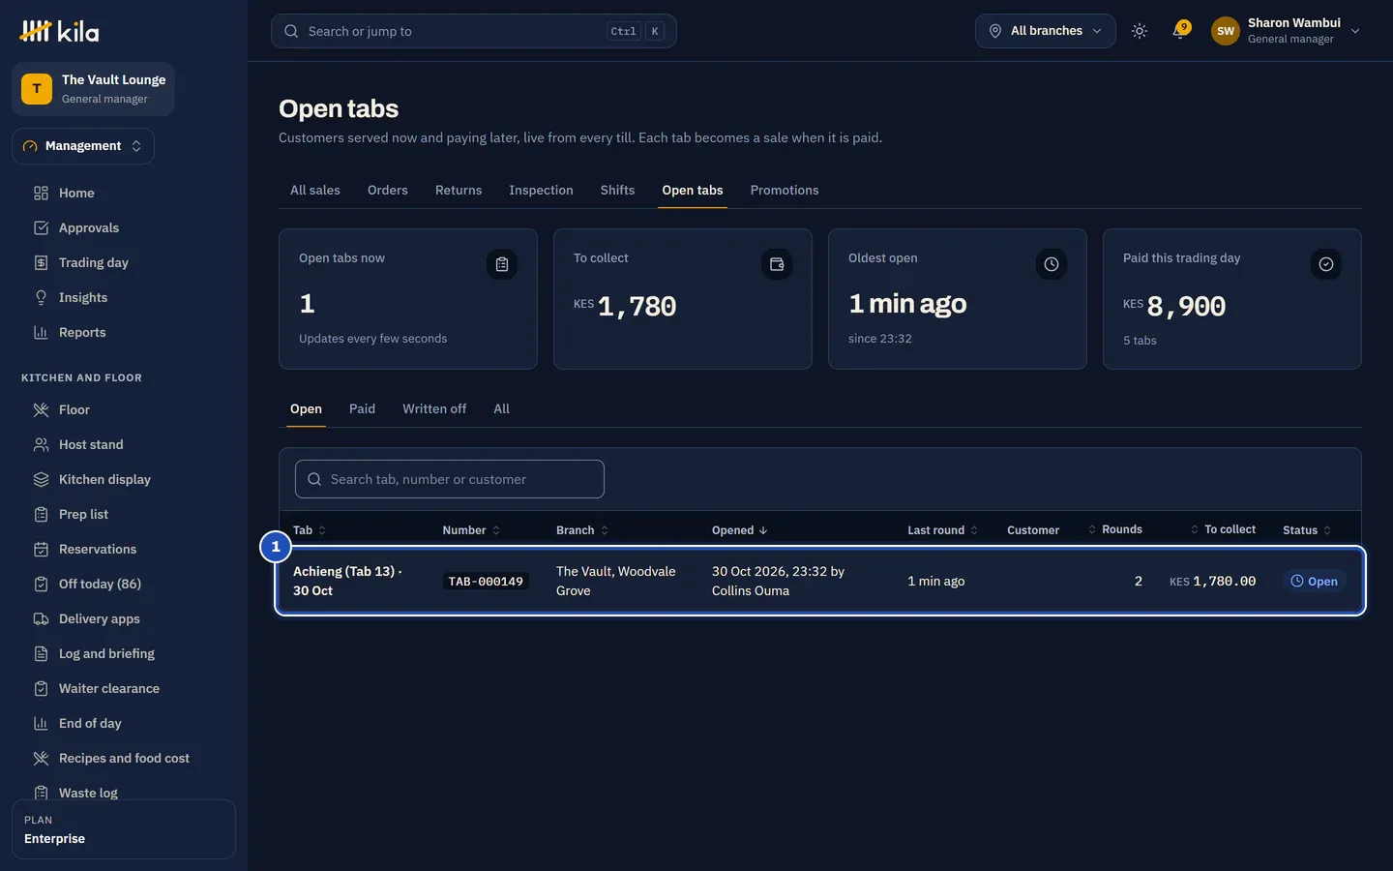The width and height of the screenshot is (1393, 871).
Task: Open Off today (86) list
Action: (x=100, y=584)
